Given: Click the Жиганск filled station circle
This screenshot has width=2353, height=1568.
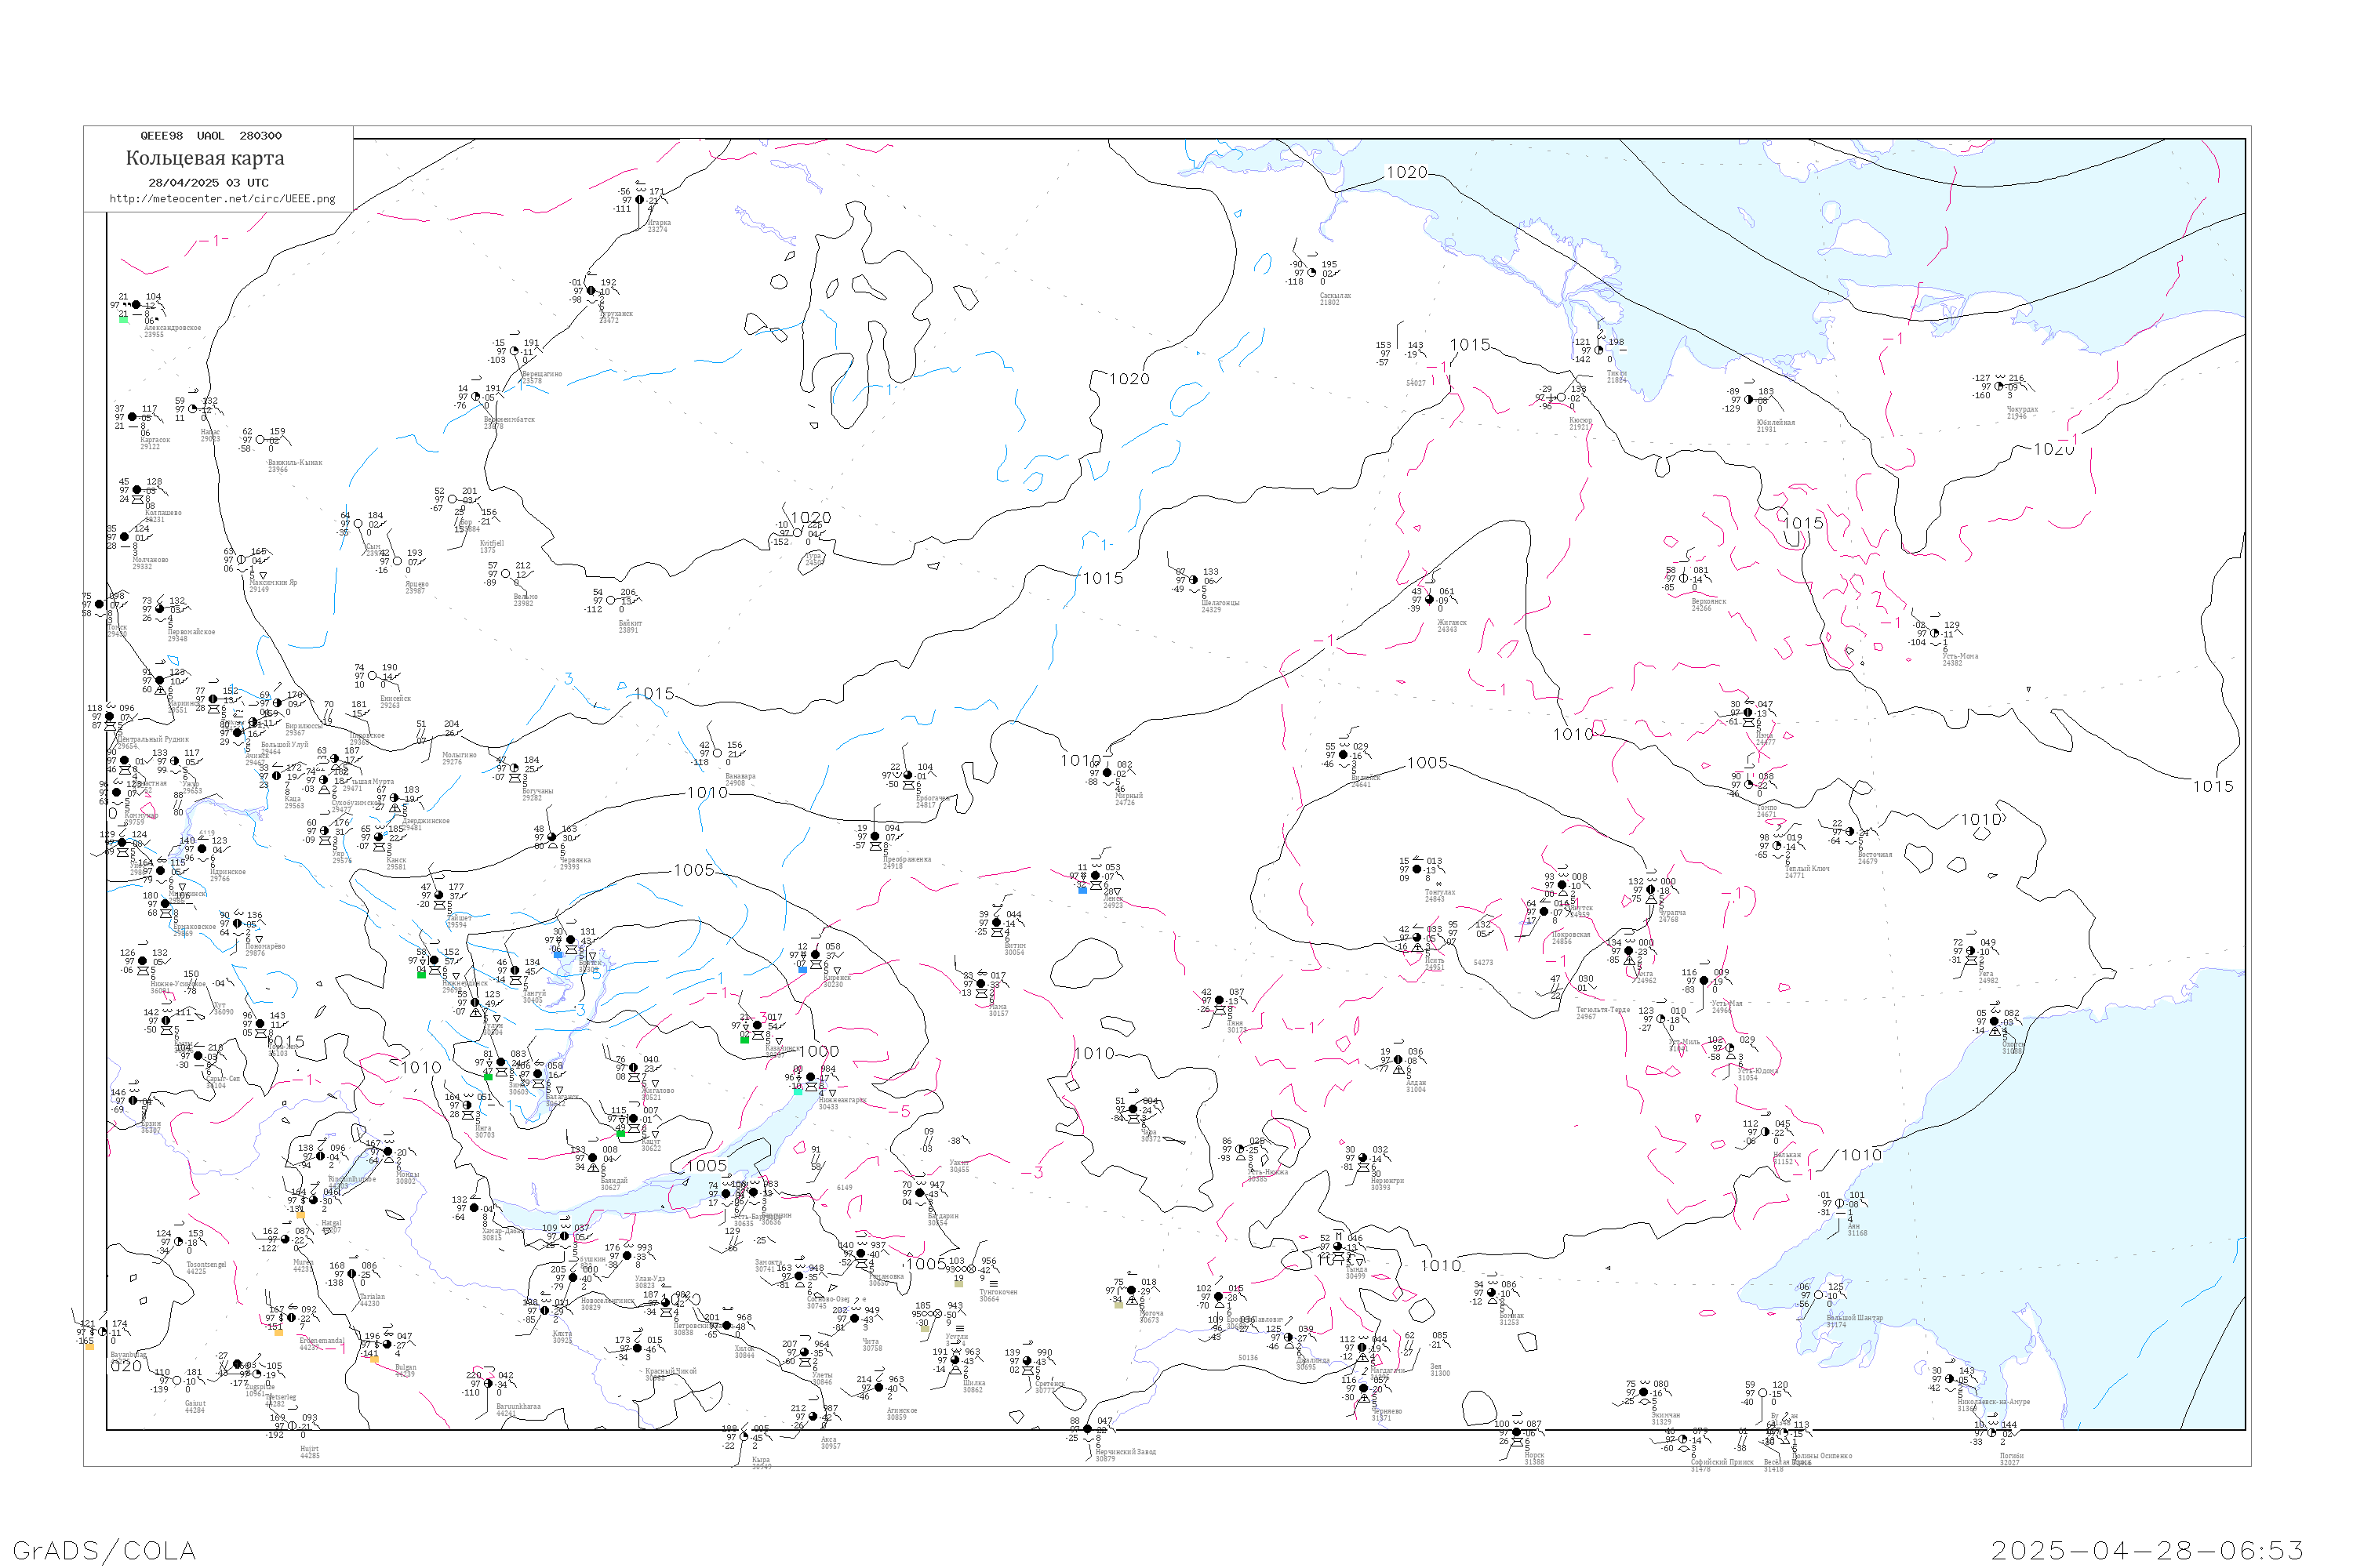Looking at the screenshot, I should coord(1428,600).
